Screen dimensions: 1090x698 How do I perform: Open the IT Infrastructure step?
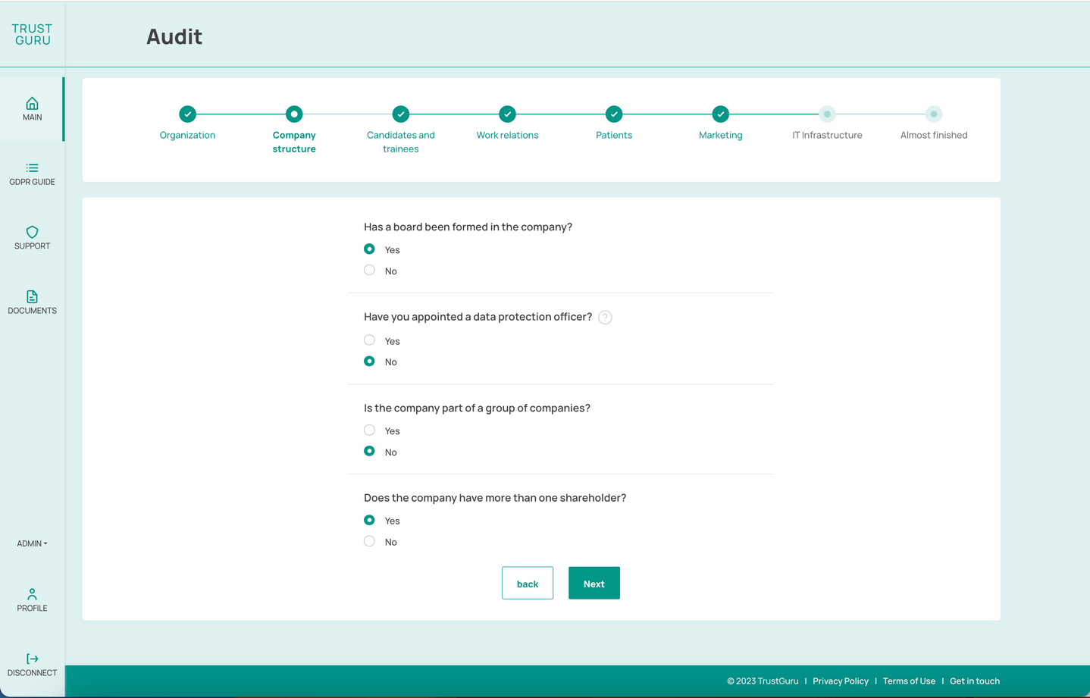click(x=827, y=114)
